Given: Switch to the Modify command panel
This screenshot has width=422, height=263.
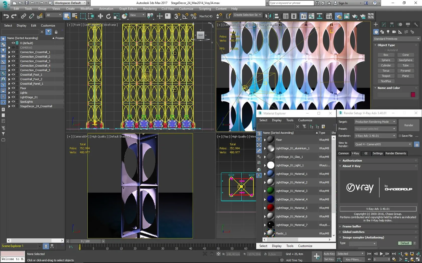Looking at the screenshot, I should tap(384, 24).
